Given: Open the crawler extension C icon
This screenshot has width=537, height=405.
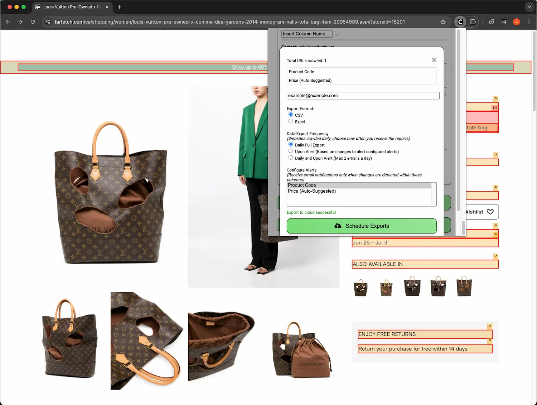Looking at the screenshot, I should point(460,22).
